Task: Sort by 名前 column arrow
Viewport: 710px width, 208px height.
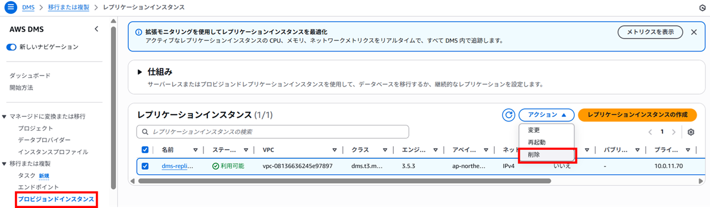Action: point(195,150)
